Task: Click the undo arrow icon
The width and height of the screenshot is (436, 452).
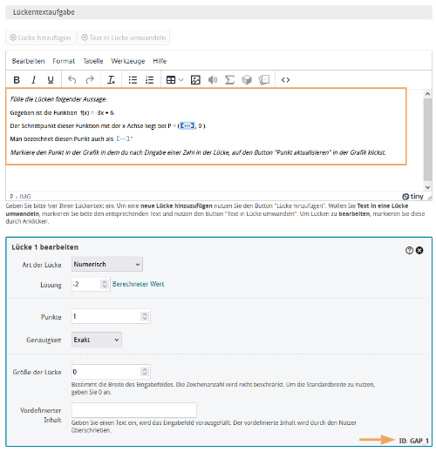Action: tap(72, 80)
